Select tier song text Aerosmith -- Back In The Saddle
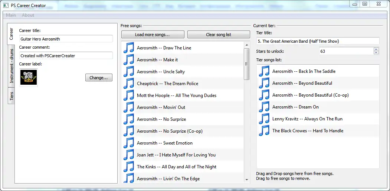This screenshot has height=191, width=390. point(304,71)
